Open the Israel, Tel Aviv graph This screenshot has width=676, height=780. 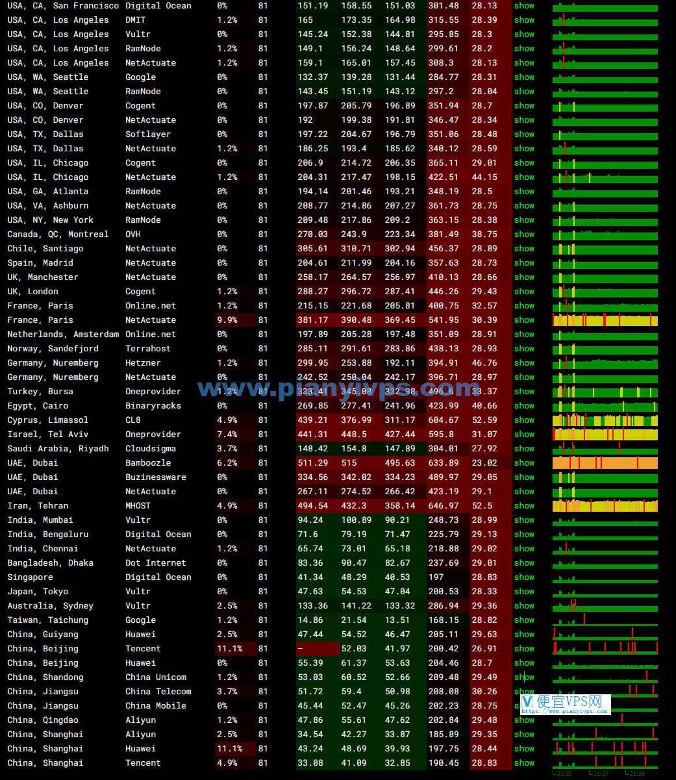point(605,434)
